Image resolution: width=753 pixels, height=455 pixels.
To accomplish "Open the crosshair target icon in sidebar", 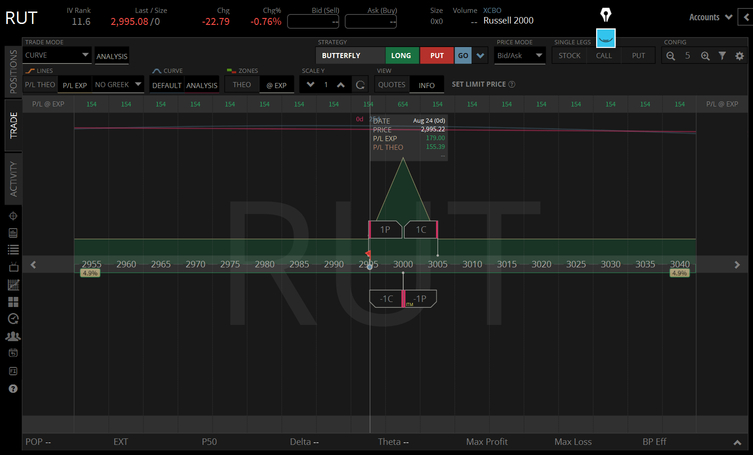I will (13, 216).
